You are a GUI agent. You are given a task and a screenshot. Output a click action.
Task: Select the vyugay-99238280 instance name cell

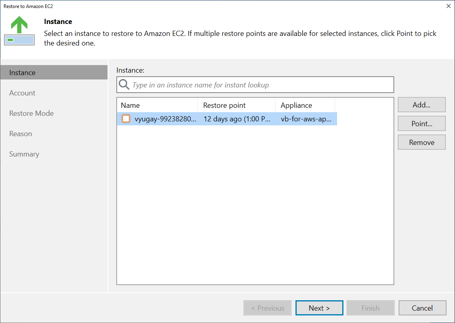tap(165, 119)
